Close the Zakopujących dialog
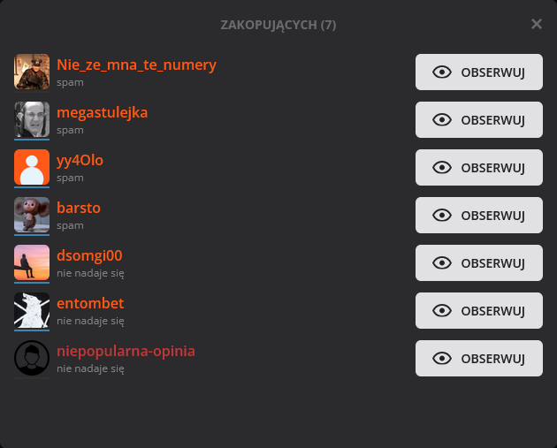This screenshot has height=448, width=557. pos(536,24)
